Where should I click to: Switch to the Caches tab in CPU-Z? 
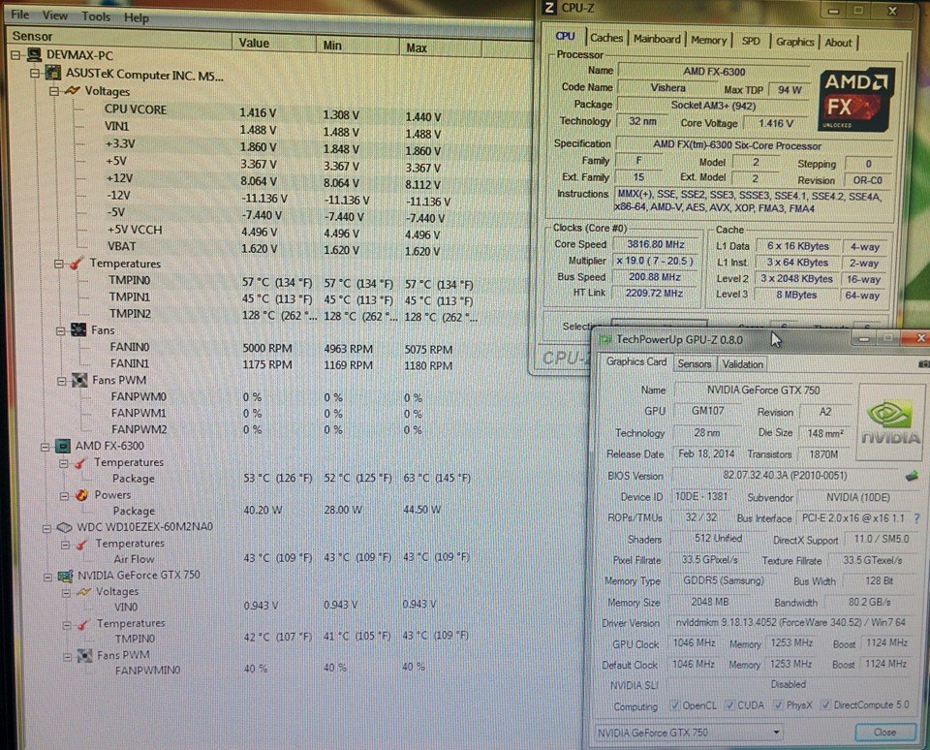(606, 38)
